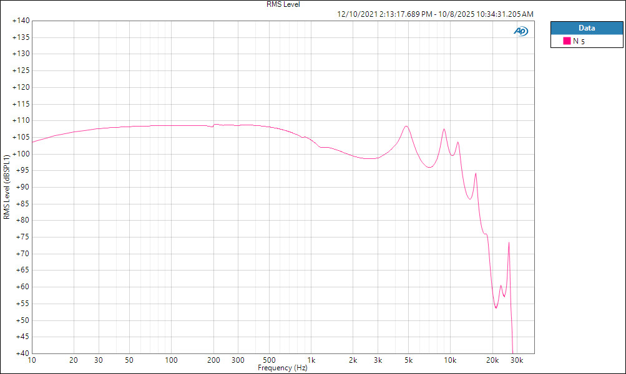Click the AP logo in the graph corner

click(x=521, y=31)
